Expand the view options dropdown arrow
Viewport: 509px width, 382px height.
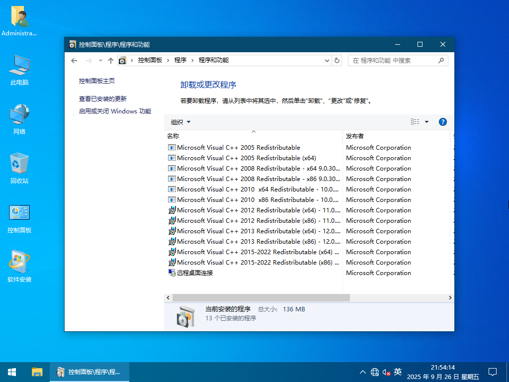426,122
